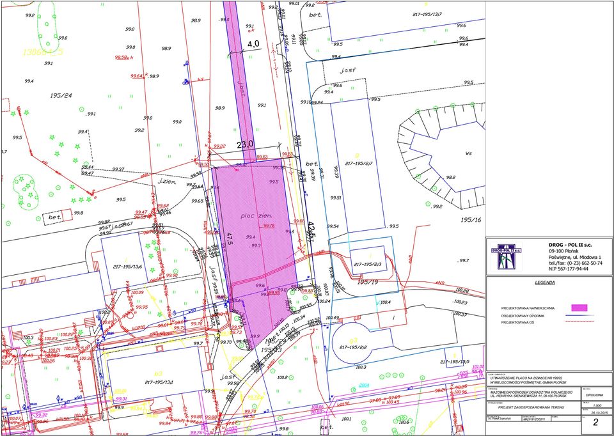Viewport: 614px width, 436px height.
Task: Click the '195/24' parcel number
Action: (x=61, y=95)
